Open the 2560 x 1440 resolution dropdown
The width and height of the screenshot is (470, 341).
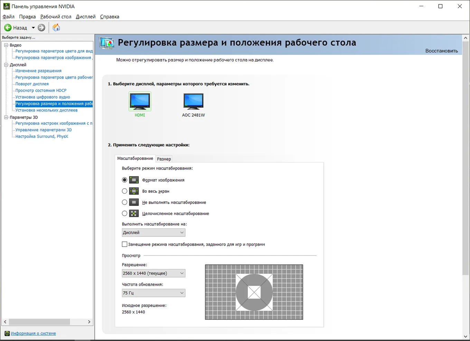coord(153,273)
